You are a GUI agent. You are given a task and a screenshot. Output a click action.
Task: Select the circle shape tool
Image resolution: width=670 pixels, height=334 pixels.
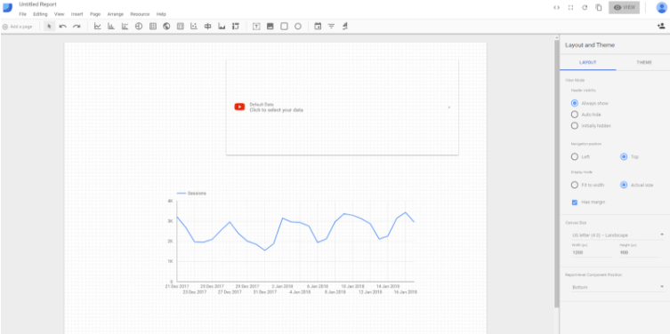298,27
